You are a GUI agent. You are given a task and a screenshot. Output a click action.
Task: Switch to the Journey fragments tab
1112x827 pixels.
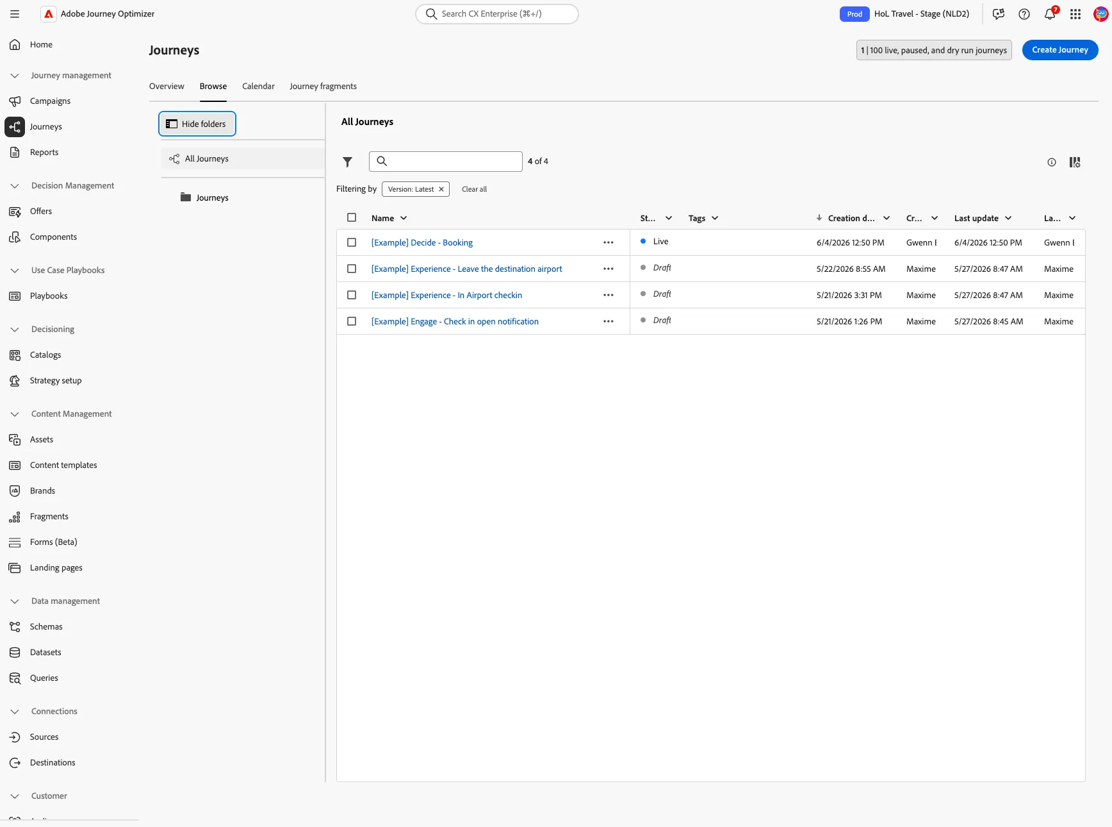[323, 87]
